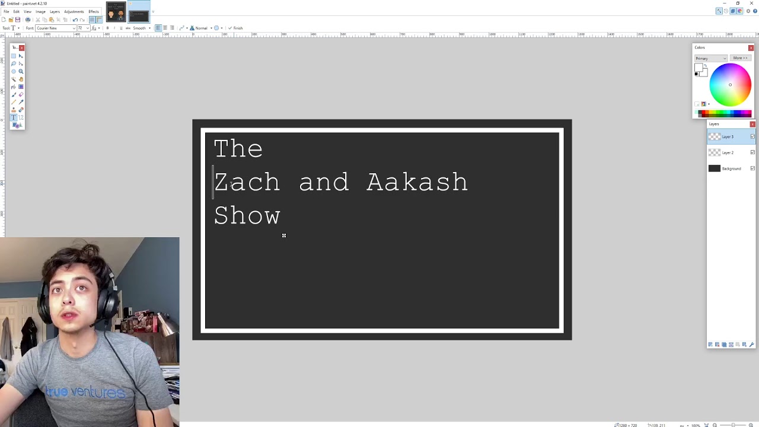Select the Rectangle Select tool
This screenshot has height=427, width=759.
pos(14,56)
